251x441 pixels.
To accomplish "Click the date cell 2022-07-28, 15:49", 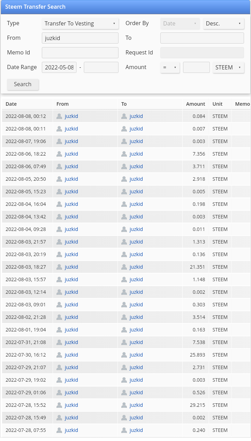I will [27, 418].
